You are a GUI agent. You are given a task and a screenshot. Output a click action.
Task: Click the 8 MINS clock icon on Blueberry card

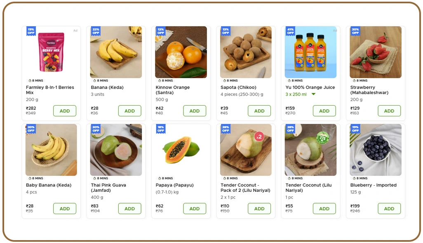353,178
